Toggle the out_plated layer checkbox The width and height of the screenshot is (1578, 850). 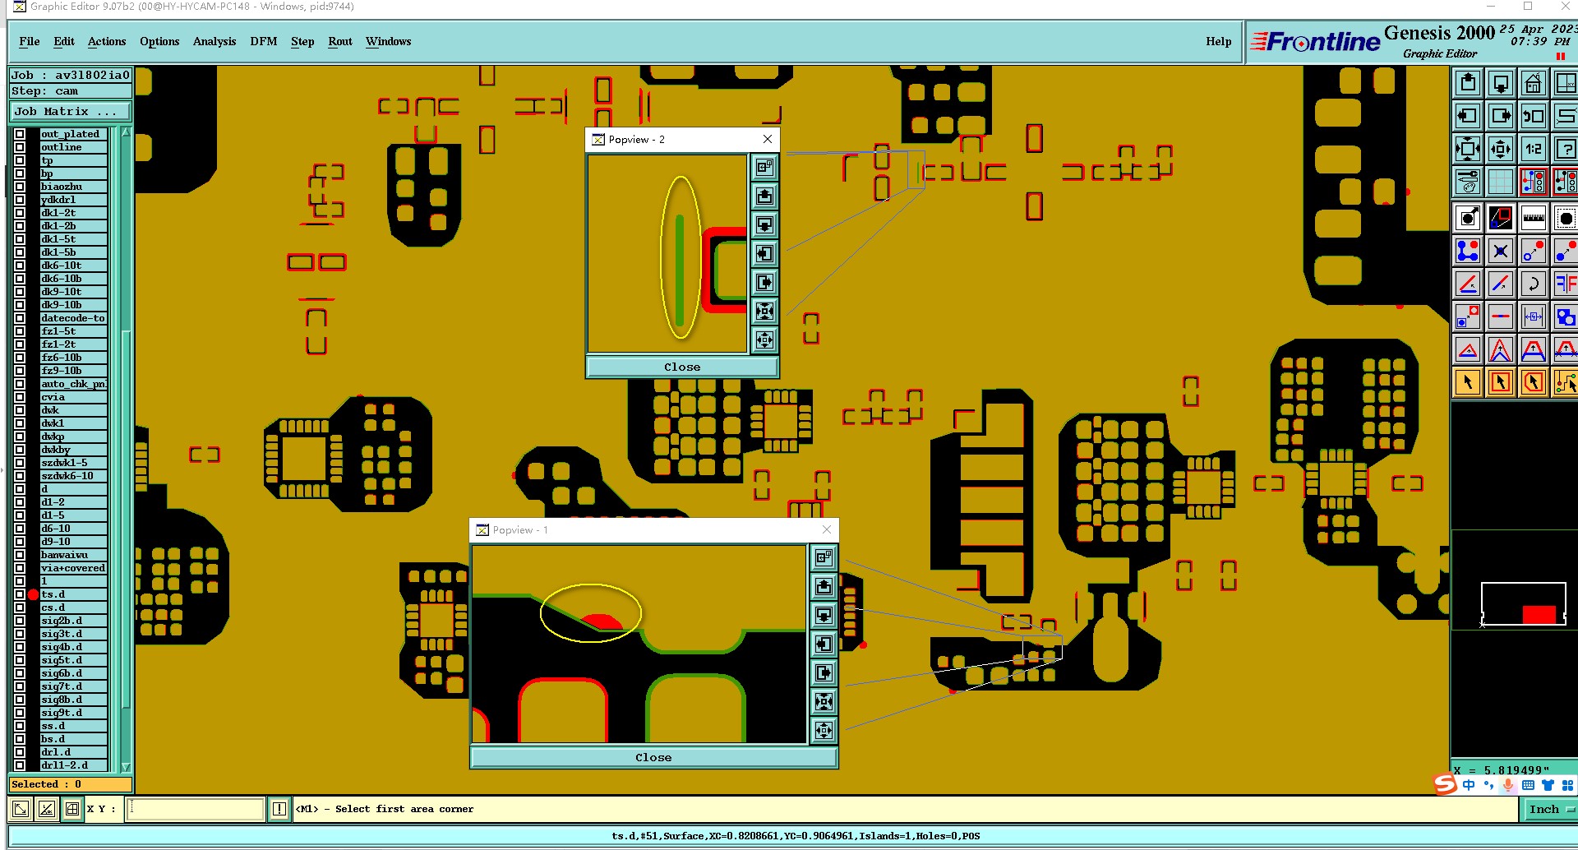pyautogui.click(x=20, y=134)
